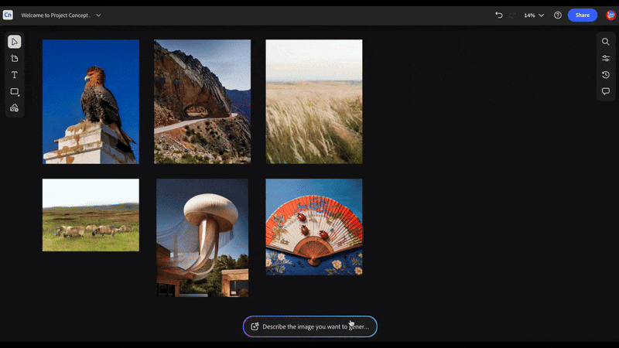This screenshot has height=348, width=619.
Task: Click the generate image sparkle icon
Action: coord(255,326)
